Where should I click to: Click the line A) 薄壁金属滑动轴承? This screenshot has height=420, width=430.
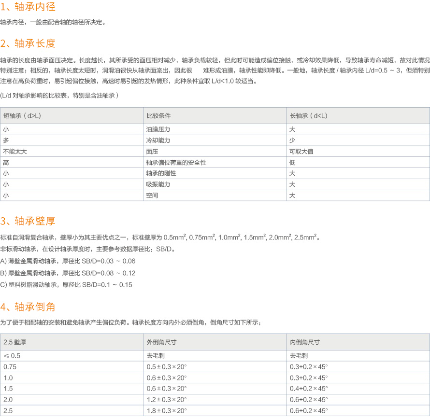68,261
